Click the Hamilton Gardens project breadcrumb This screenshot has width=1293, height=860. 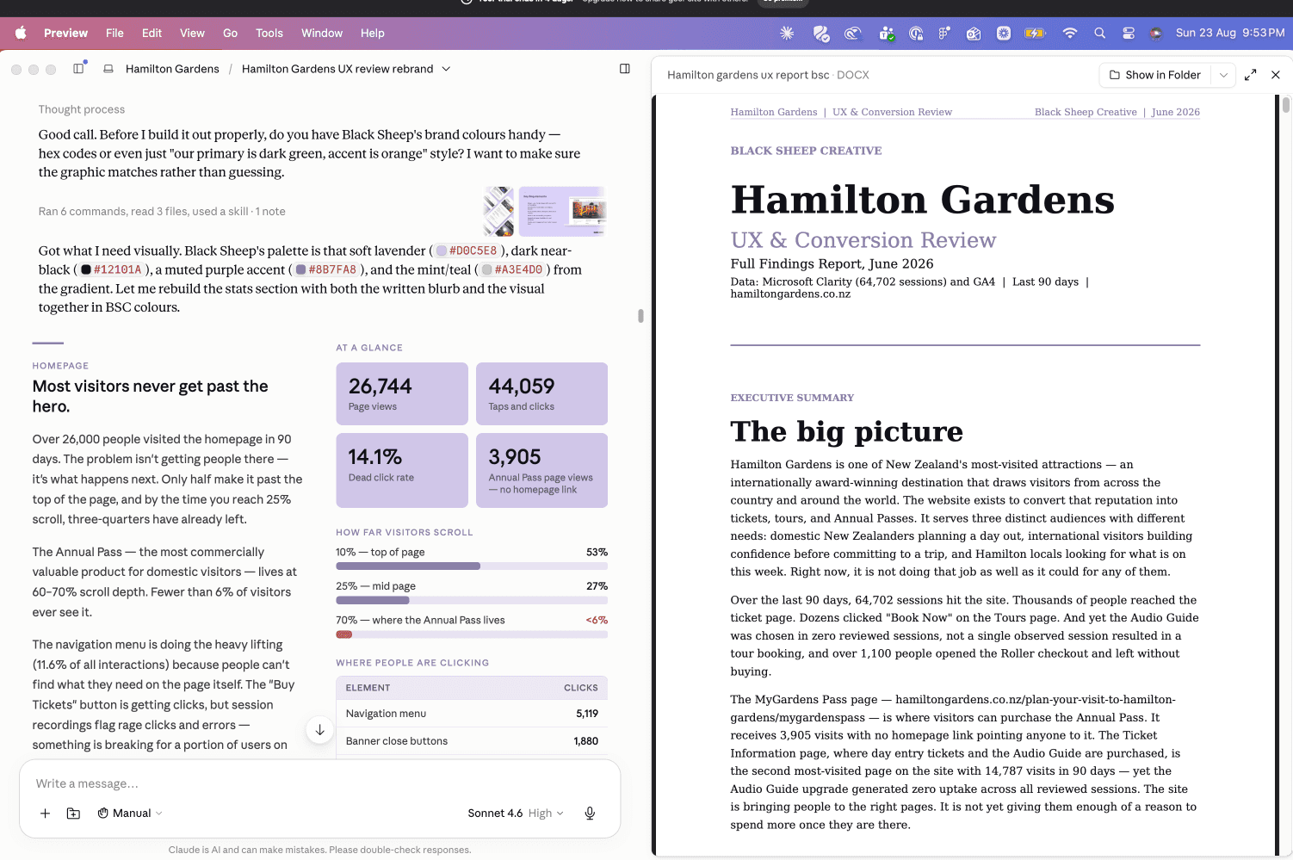[x=172, y=69]
